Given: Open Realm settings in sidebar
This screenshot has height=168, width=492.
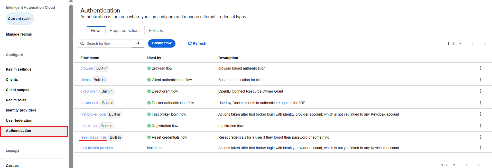Looking at the screenshot, I should 18,69.
